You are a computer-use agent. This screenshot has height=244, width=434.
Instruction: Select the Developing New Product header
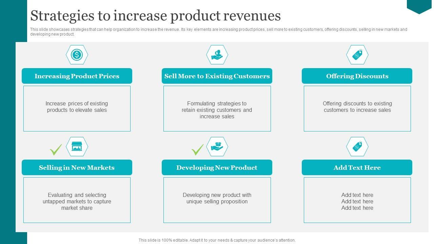(x=217, y=167)
